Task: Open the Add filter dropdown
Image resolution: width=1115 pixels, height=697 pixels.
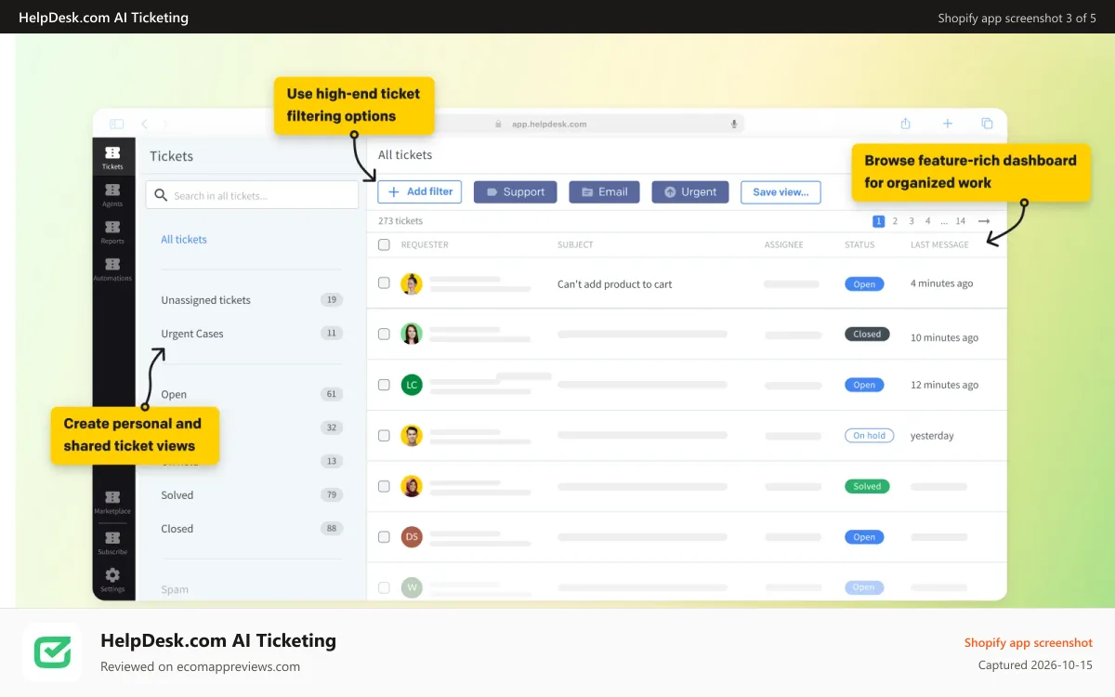Action: pos(420,192)
